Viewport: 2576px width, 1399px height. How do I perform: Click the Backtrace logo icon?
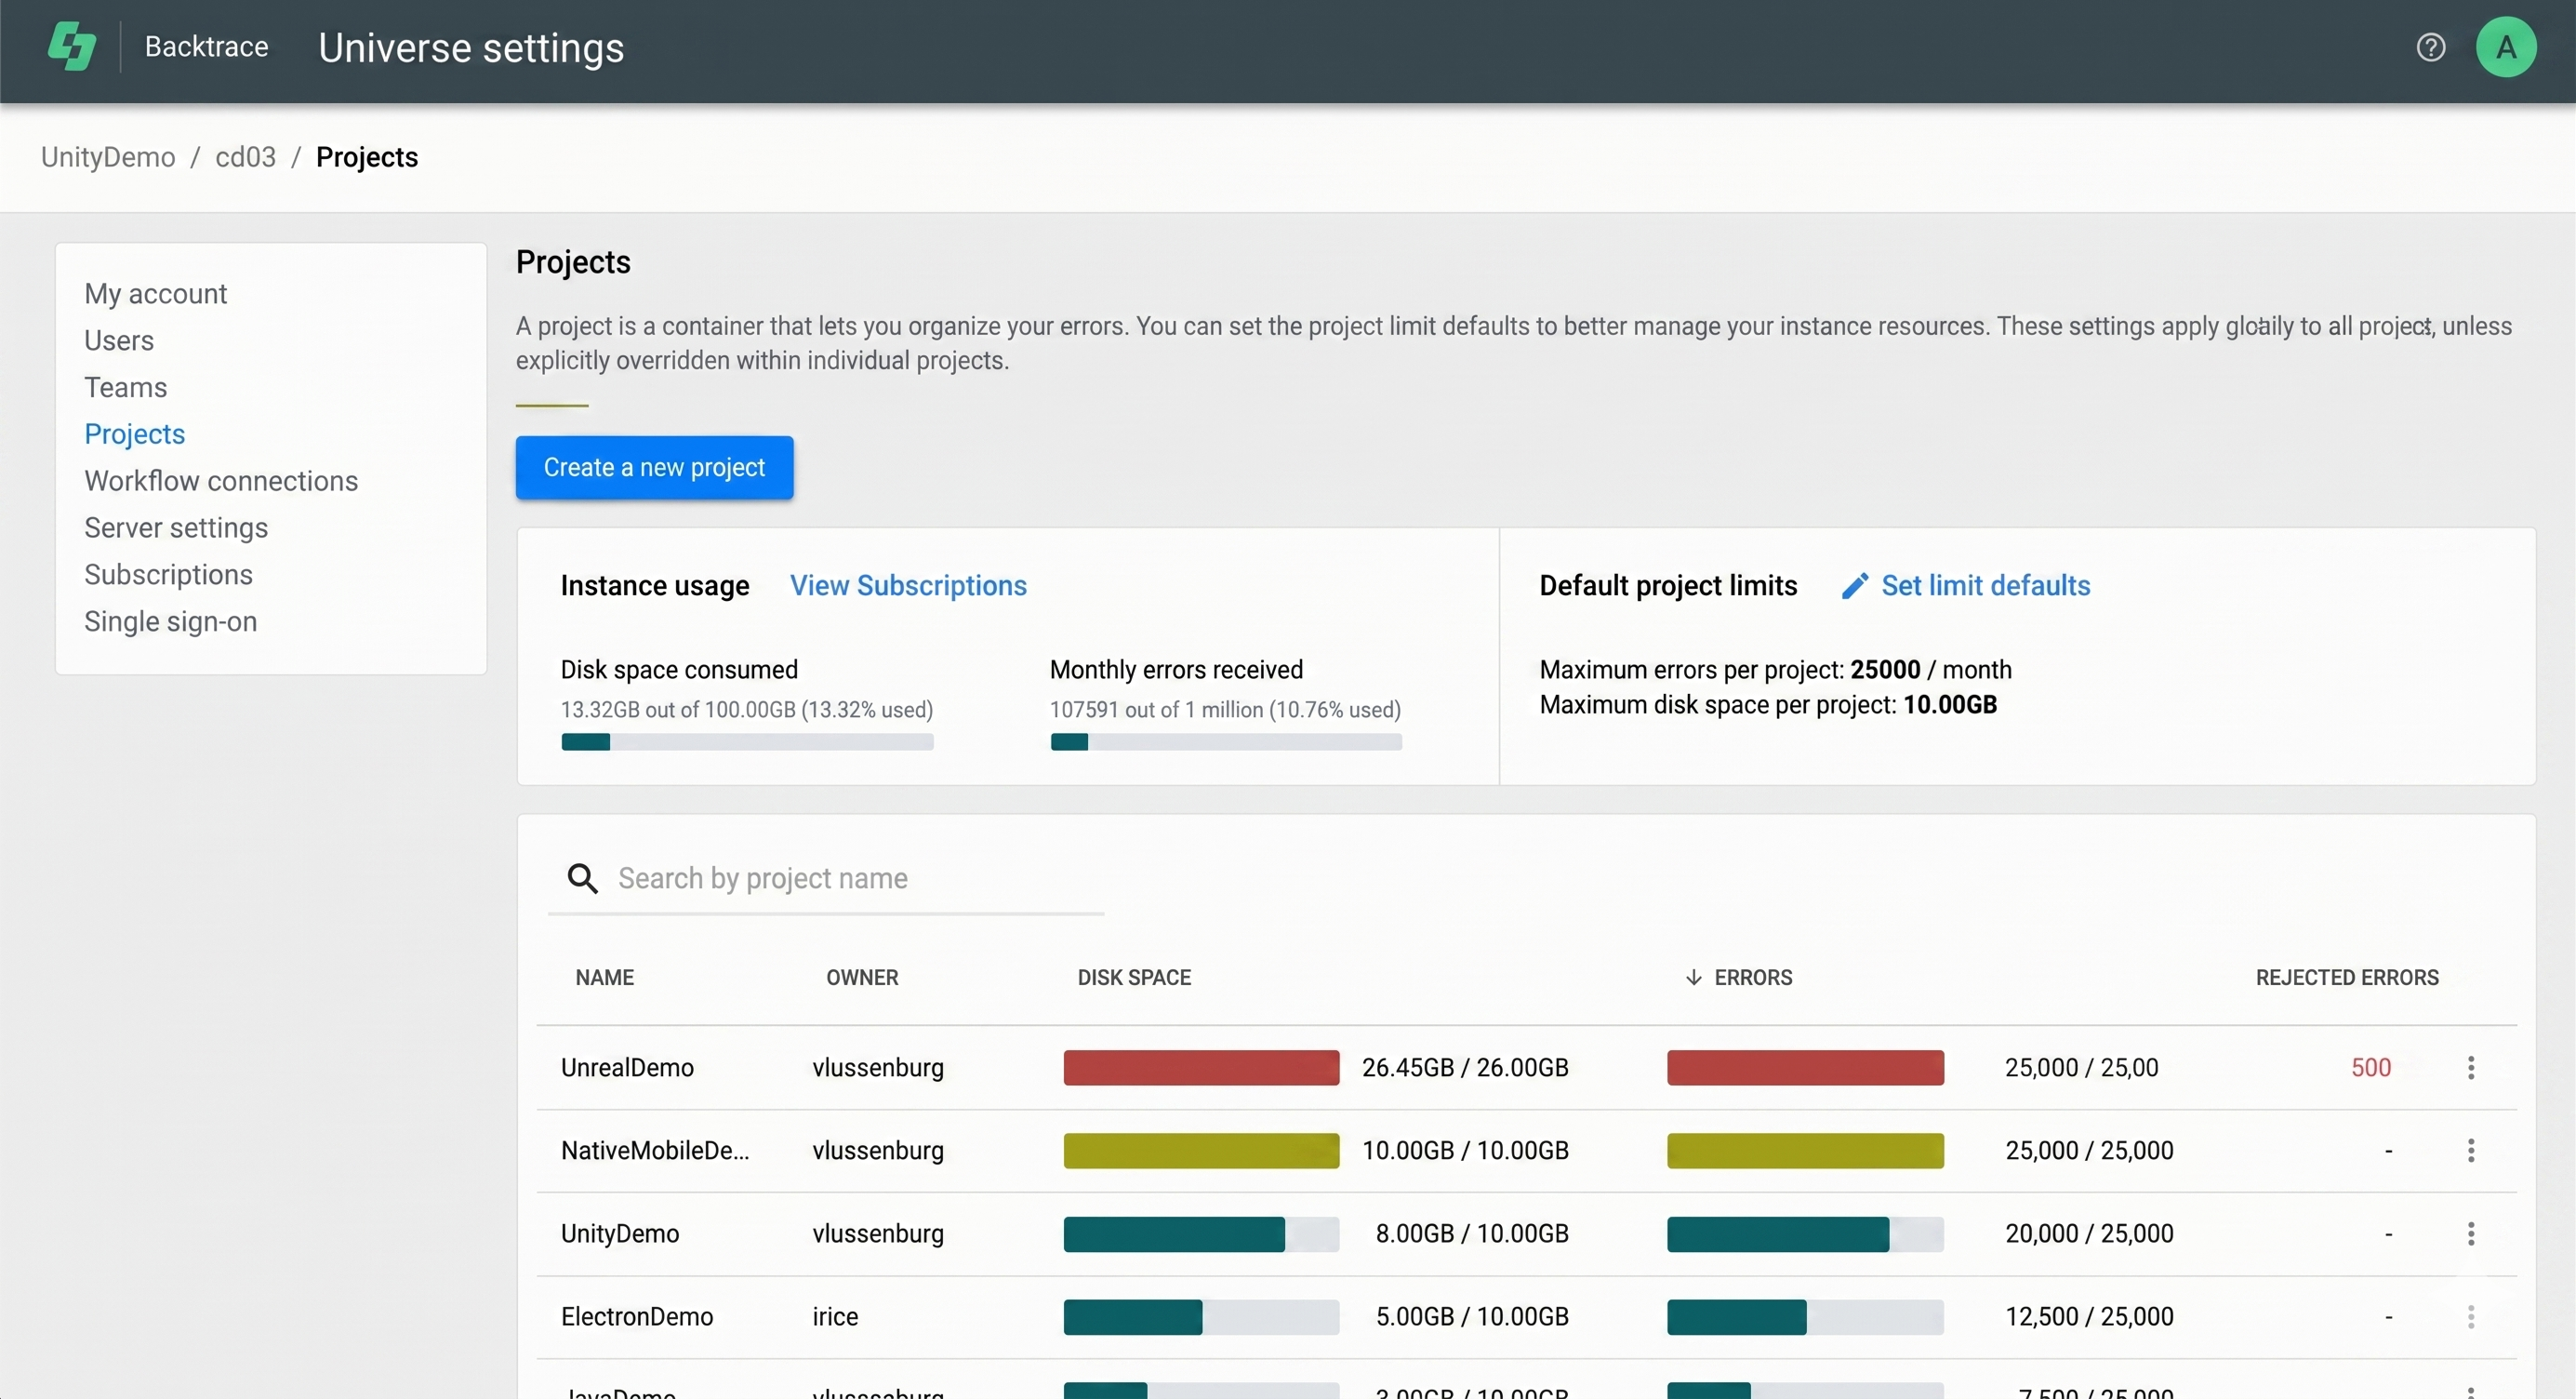72,47
